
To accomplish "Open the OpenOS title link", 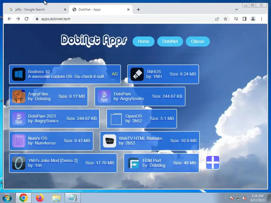I will (x=134, y=116).
